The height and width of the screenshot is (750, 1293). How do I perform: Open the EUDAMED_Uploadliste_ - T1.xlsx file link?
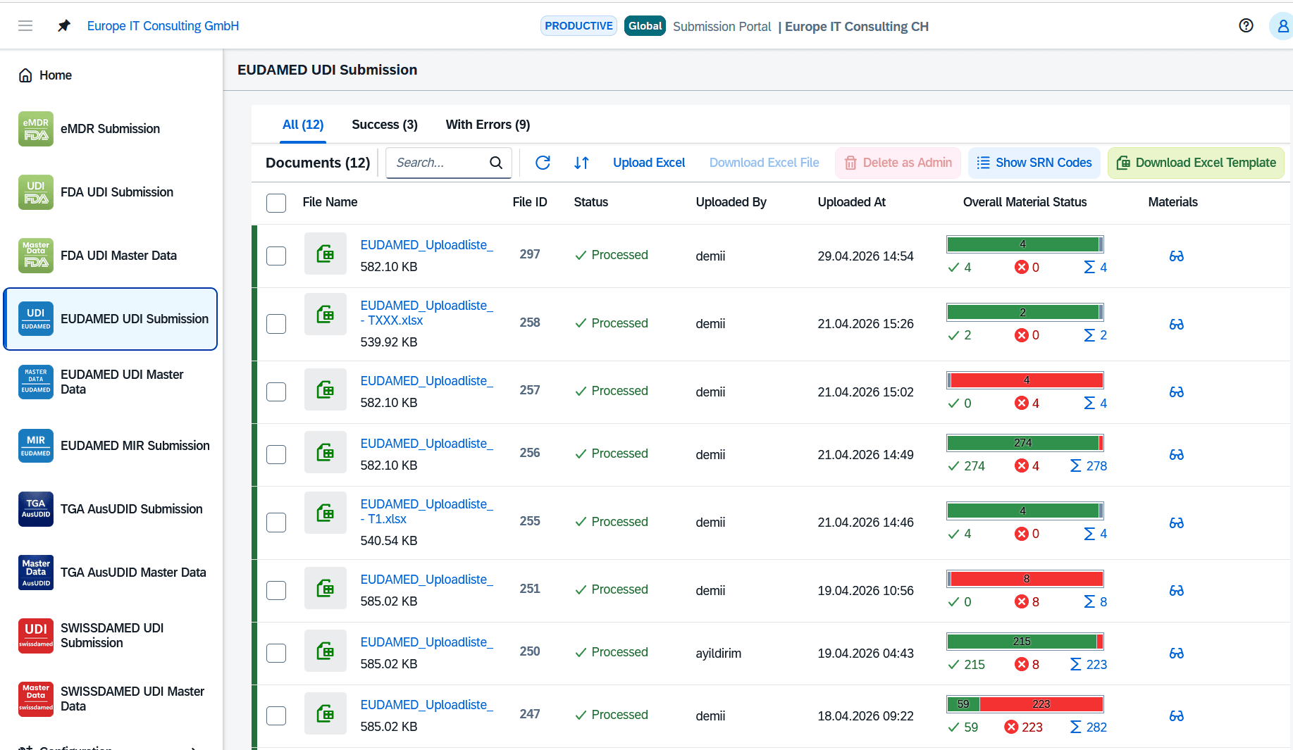pyautogui.click(x=427, y=511)
